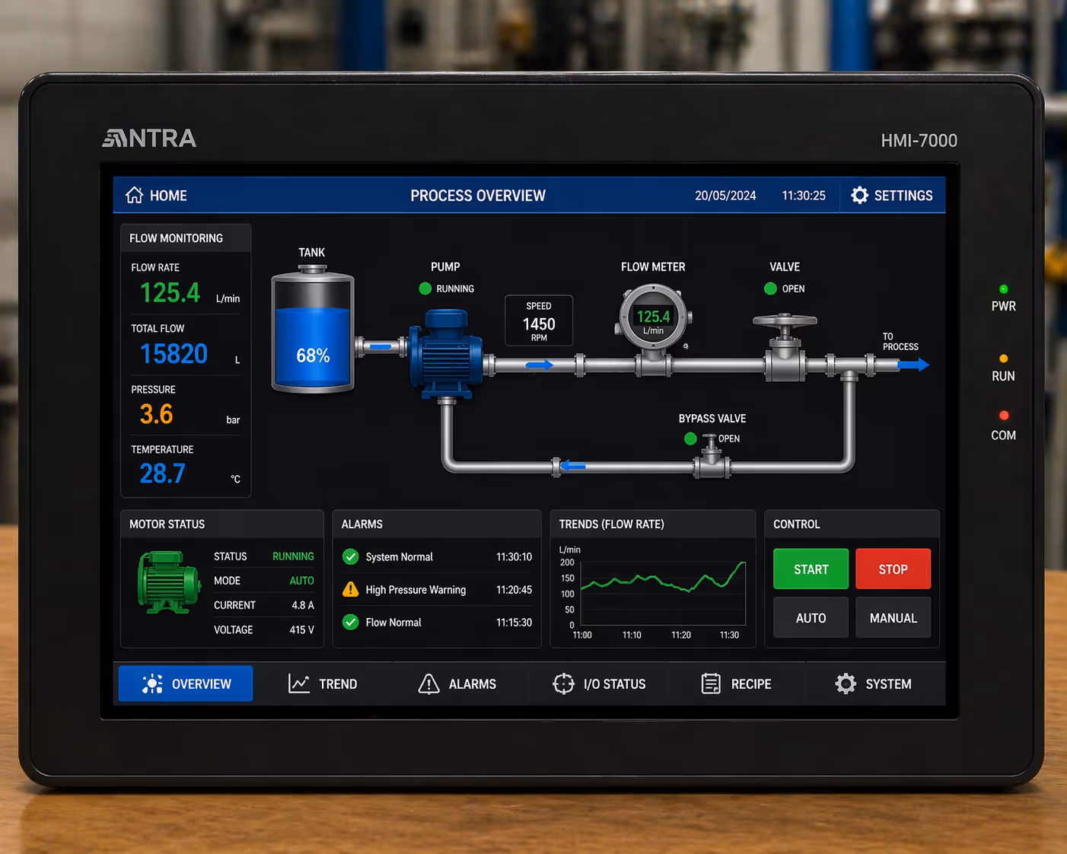
Task: Select the blue pump graphic
Action: tap(445, 353)
